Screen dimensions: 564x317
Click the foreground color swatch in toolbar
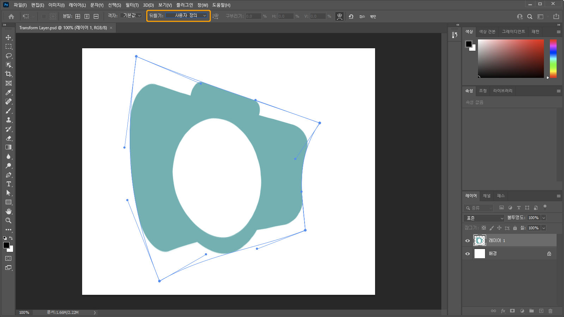6,245
